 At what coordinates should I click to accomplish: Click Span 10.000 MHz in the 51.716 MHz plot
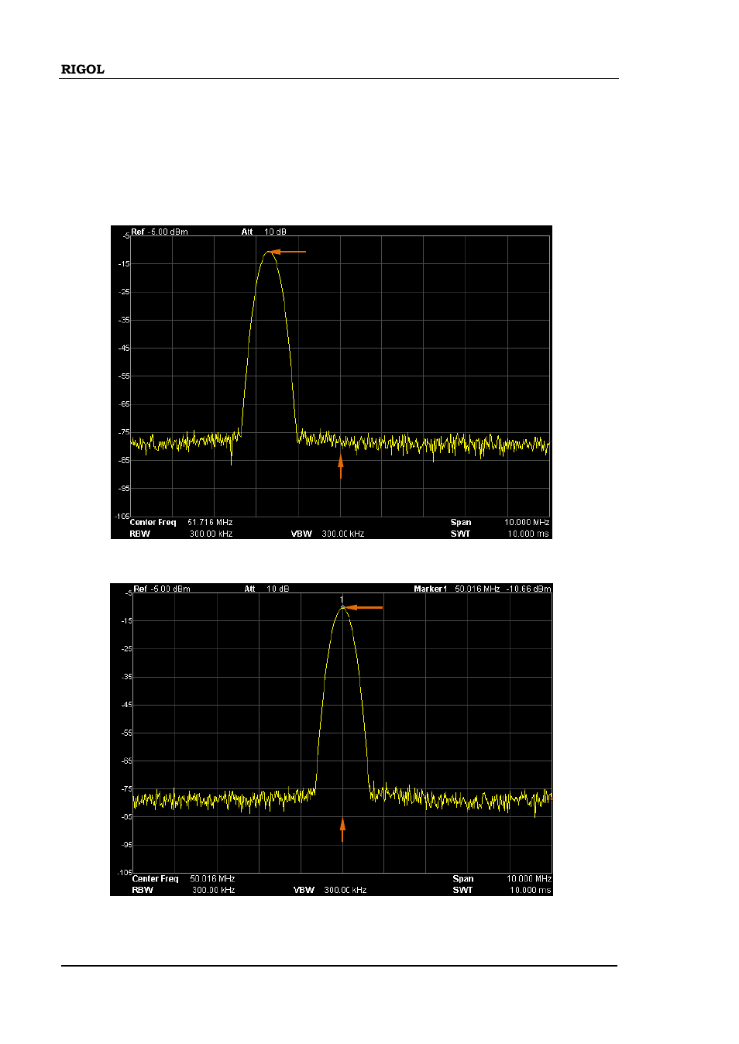click(500, 523)
